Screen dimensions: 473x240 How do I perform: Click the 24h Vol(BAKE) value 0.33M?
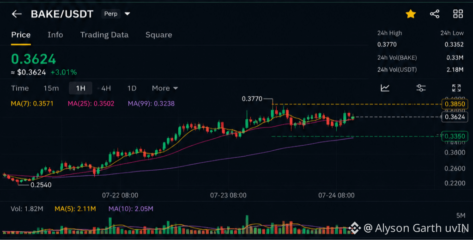455,58
